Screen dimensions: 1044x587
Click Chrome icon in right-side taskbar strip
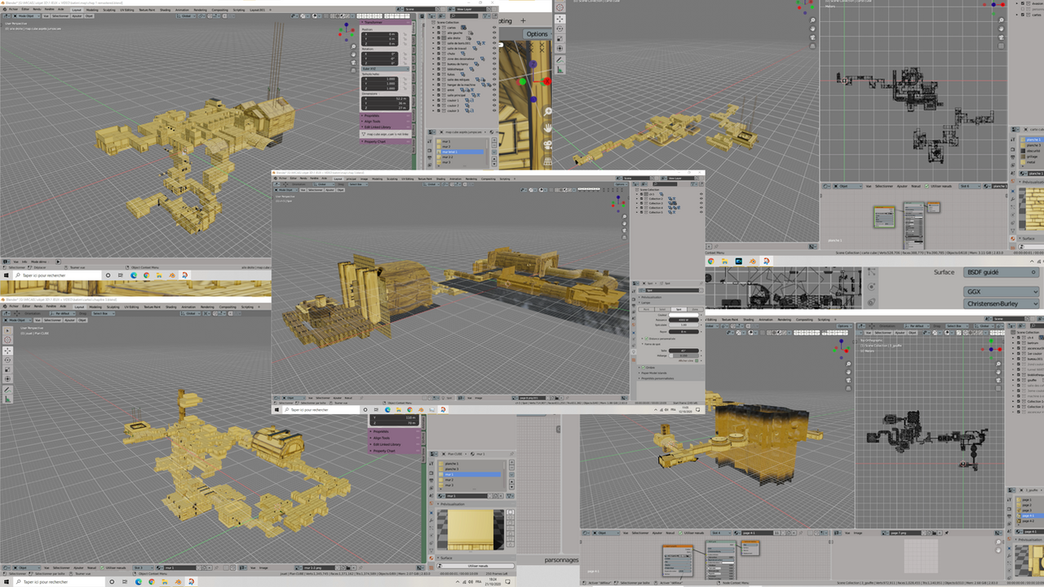[x=711, y=261]
